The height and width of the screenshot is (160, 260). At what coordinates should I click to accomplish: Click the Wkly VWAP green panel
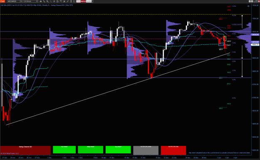coord(91,150)
